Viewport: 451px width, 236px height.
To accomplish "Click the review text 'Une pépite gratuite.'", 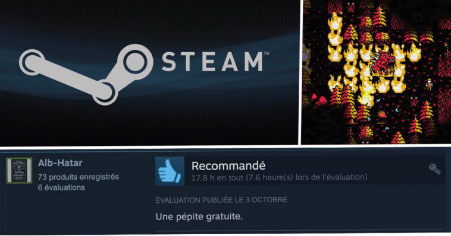I will (199, 216).
